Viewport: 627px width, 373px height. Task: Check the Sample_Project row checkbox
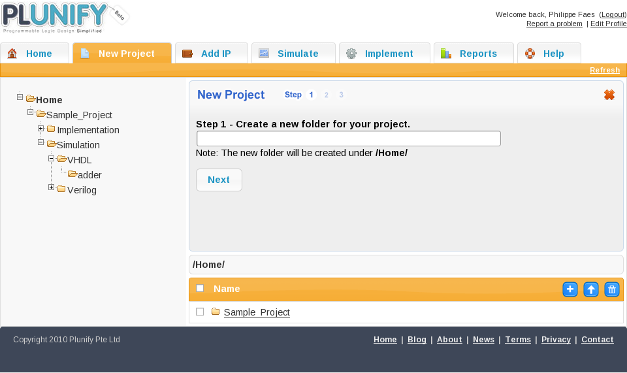(200, 312)
